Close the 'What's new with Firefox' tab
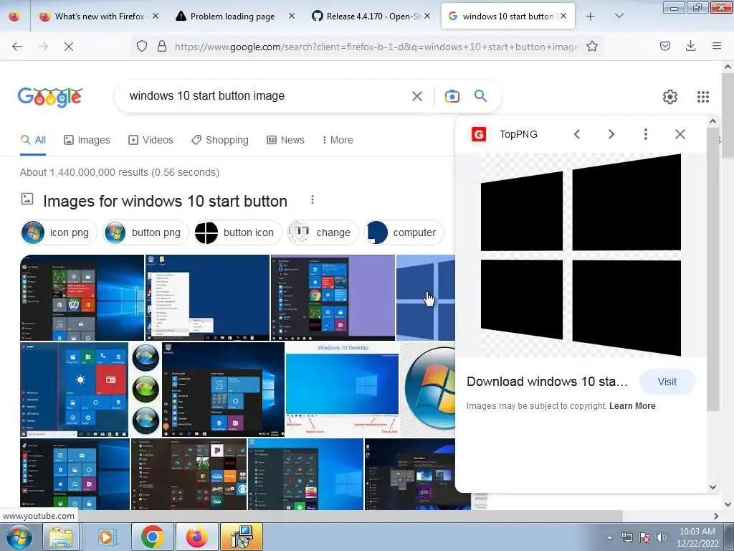 (156, 17)
